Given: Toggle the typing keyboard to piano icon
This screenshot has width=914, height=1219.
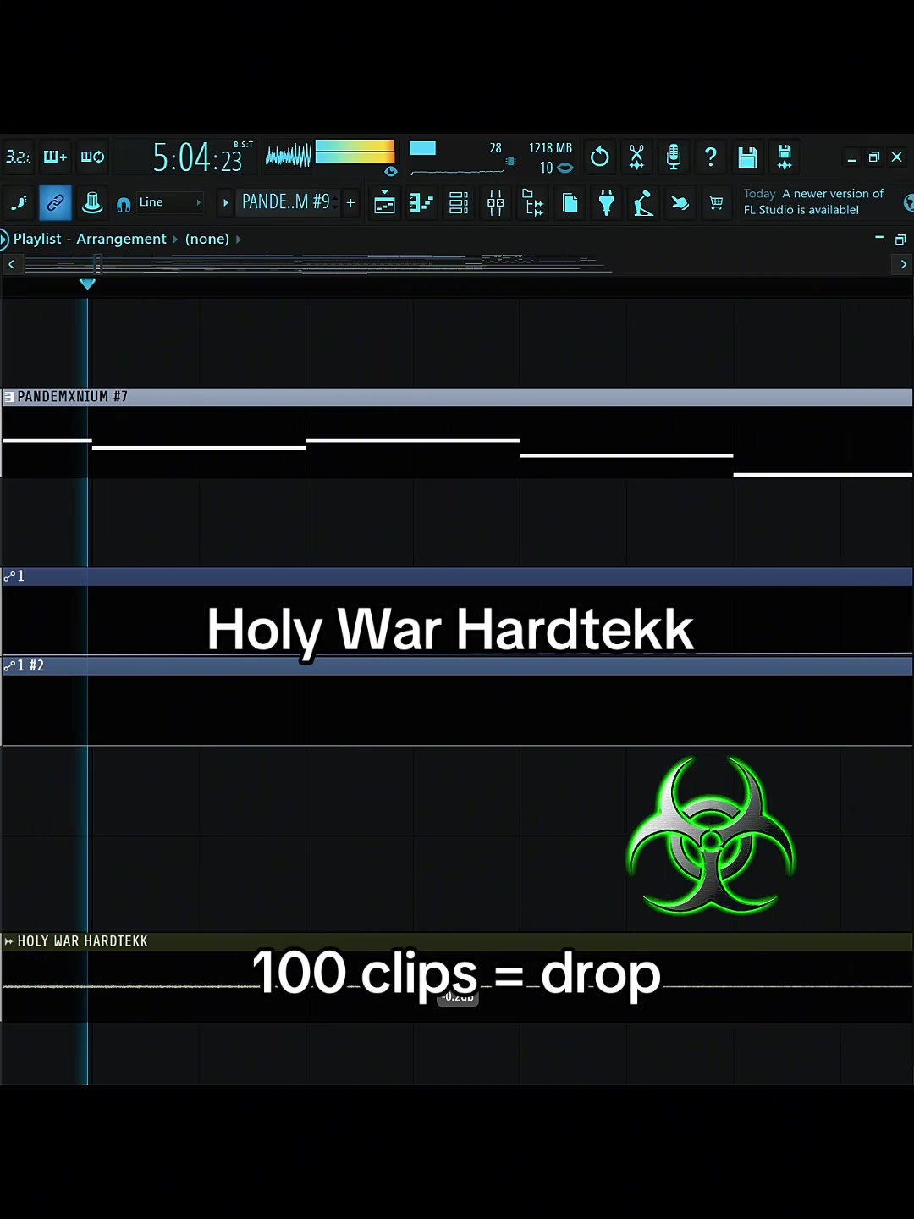Looking at the screenshot, I should click(x=19, y=203).
